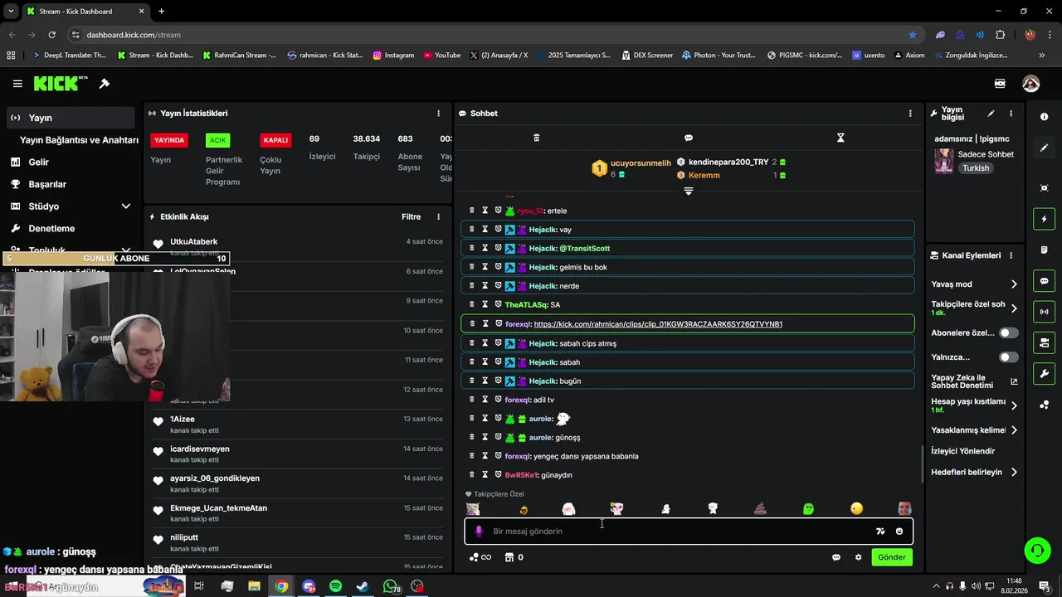1062x597 pixels.
Task: Click the shop icon below message box
Action: [509, 557]
